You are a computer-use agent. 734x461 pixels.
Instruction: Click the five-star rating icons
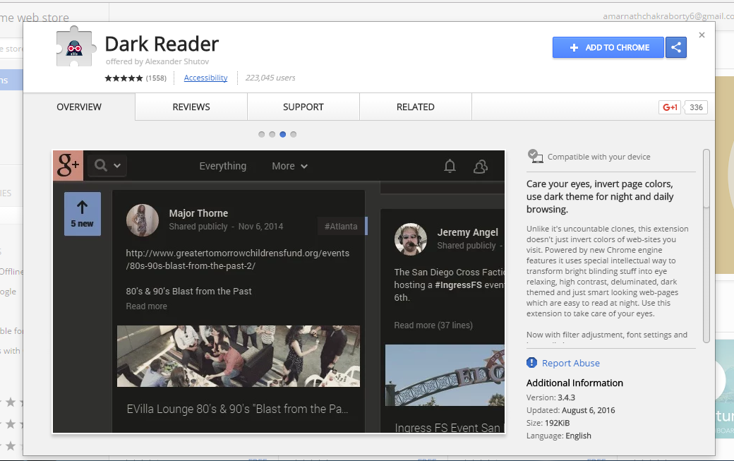tap(124, 78)
